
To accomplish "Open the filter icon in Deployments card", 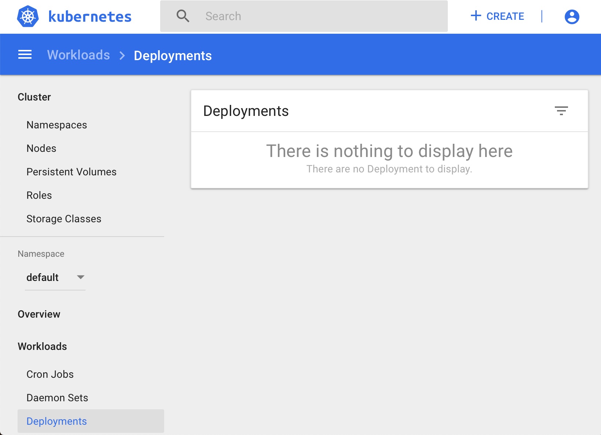I will point(561,111).
